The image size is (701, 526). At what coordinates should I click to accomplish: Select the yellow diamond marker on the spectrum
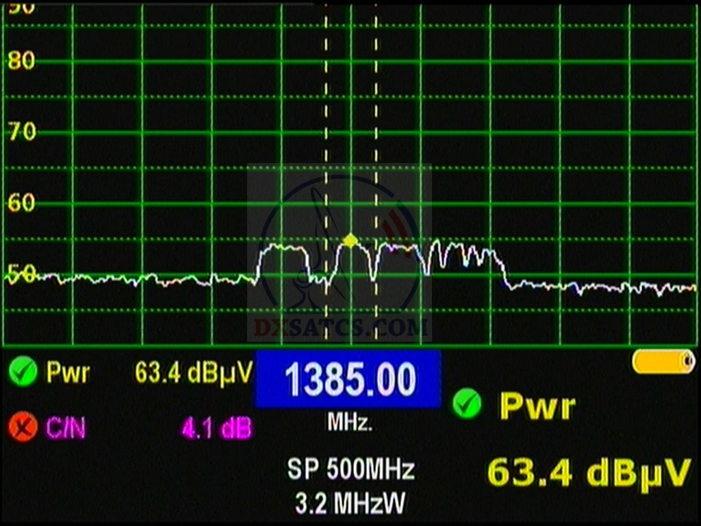click(x=350, y=240)
